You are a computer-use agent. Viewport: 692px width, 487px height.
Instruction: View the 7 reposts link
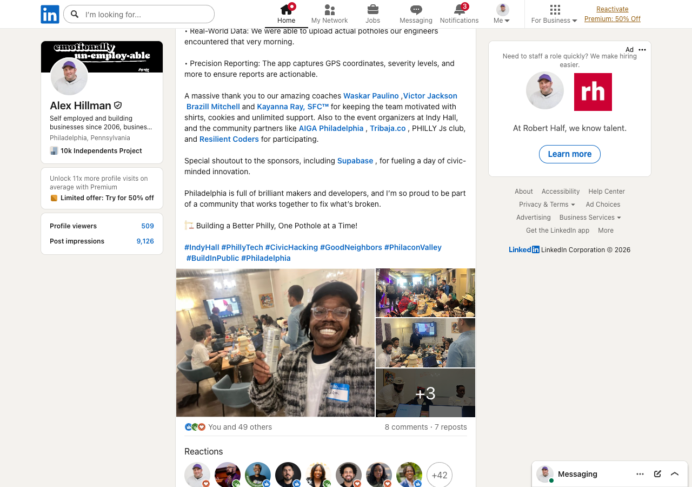pyautogui.click(x=451, y=427)
